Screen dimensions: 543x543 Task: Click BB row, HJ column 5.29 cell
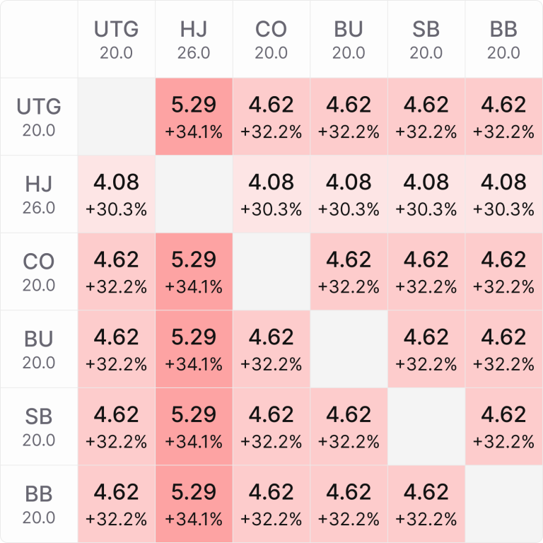pyautogui.click(x=194, y=504)
